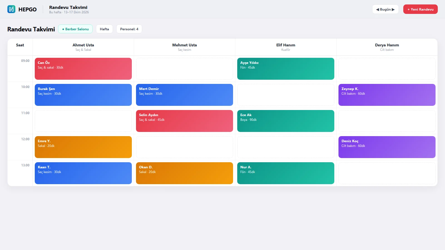
Task: Click empty 09:00 slot for Mehmet Usta
Action: coord(184,69)
